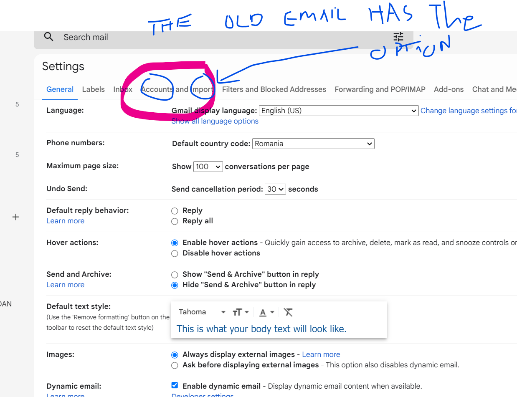This screenshot has height=397, width=517.
Task: Open Default country code dropdown
Action: pyautogui.click(x=313, y=144)
